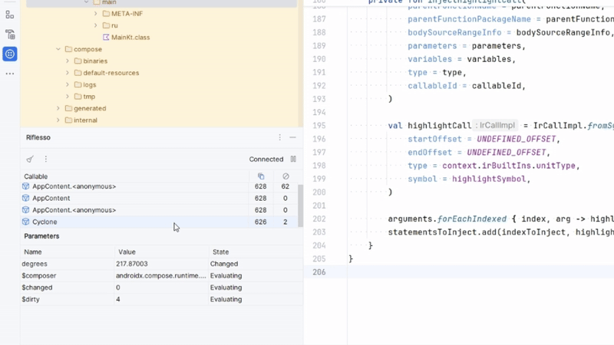The image size is (614, 345).
Task: Open the Hierarchy tool window icon
Action: [x=10, y=34]
